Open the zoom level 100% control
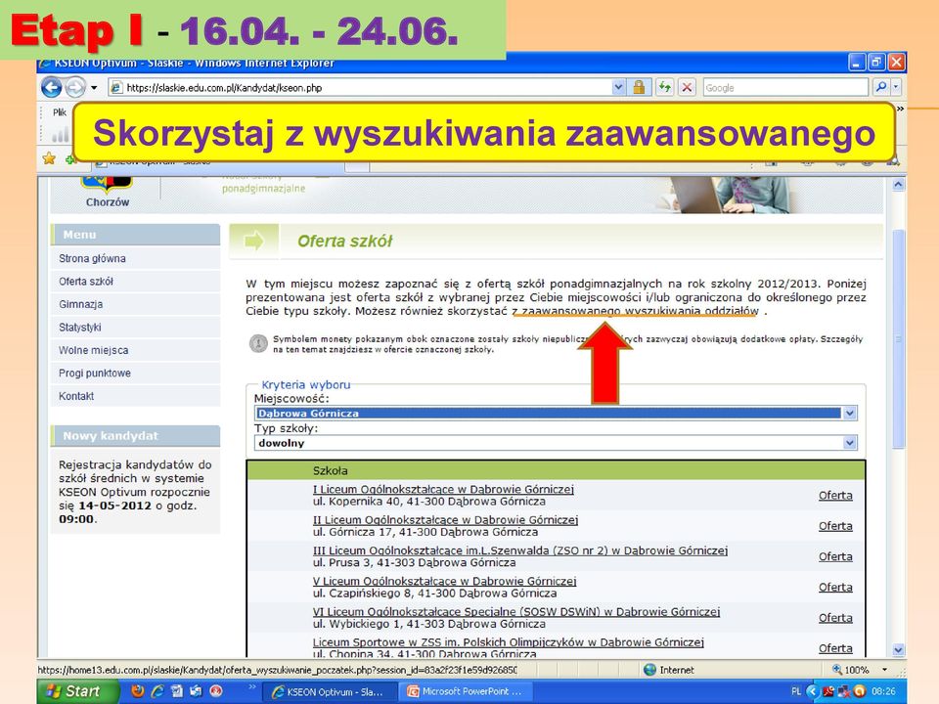Viewport: 939px width, 704px height. pyautogui.click(x=852, y=670)
